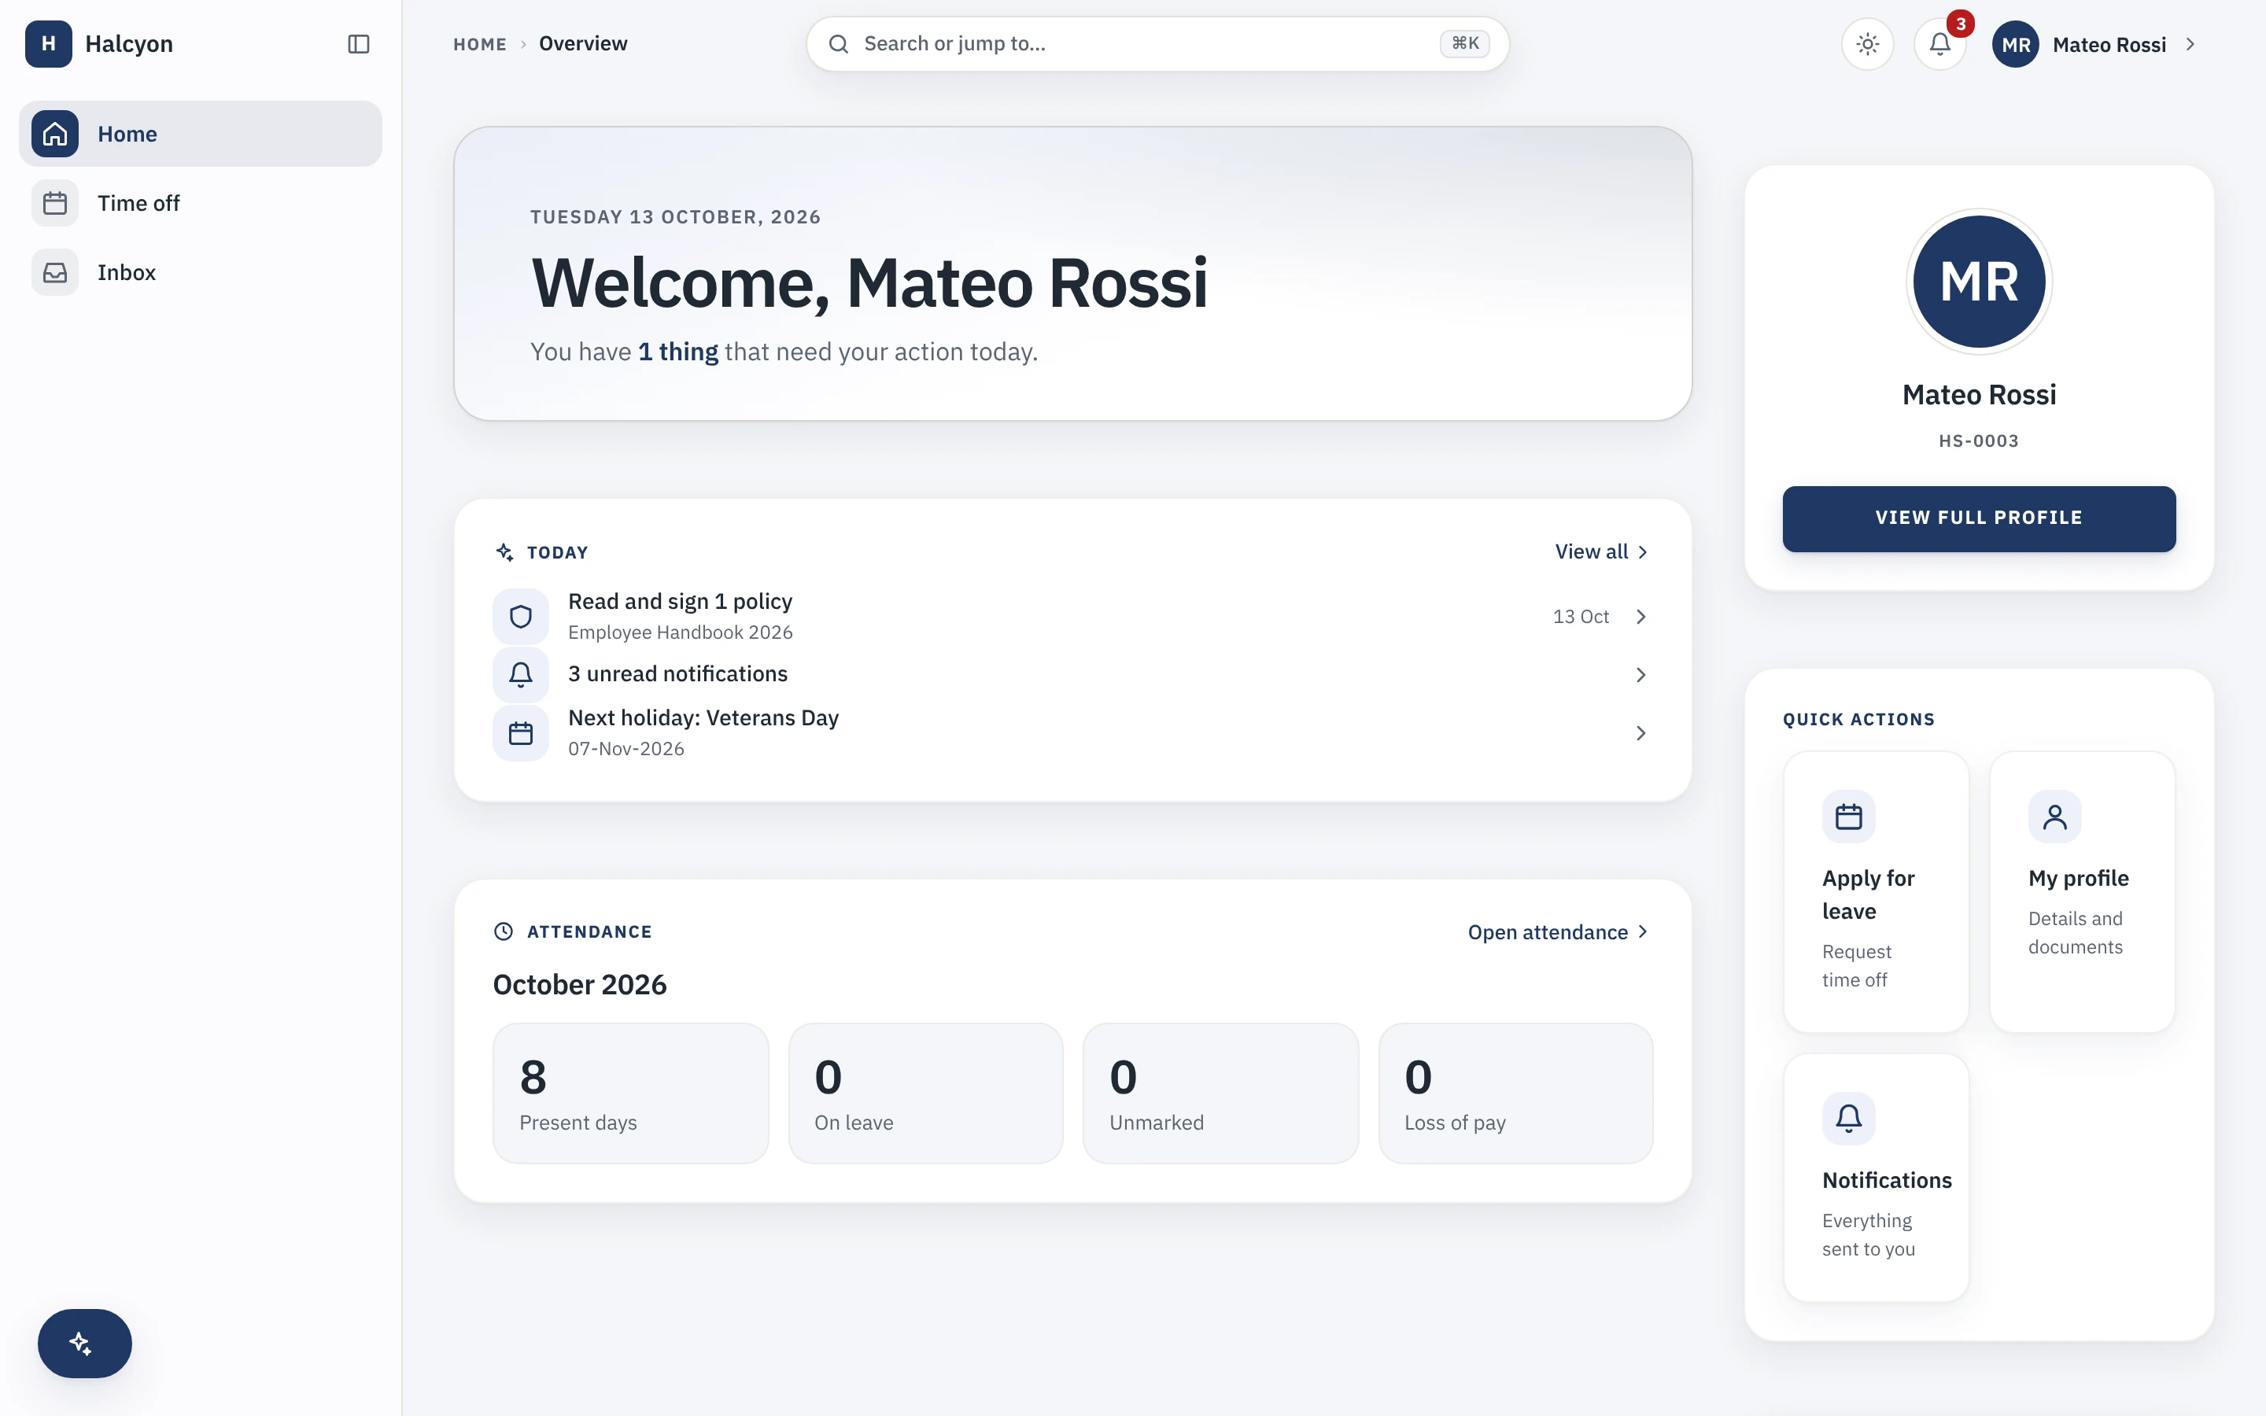The width and height of the screenshot is (2266, 1416).
Task: Click the HS-0003 employee ID
Action: [1979, 441]
